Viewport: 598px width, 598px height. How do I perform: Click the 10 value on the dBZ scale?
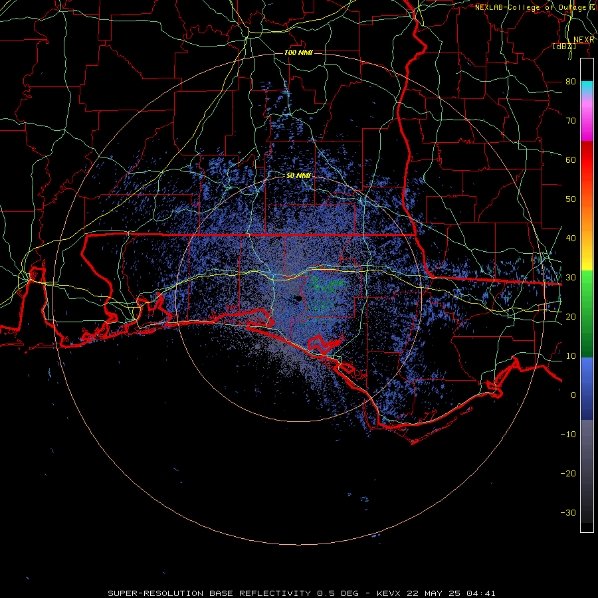(571, 356)
